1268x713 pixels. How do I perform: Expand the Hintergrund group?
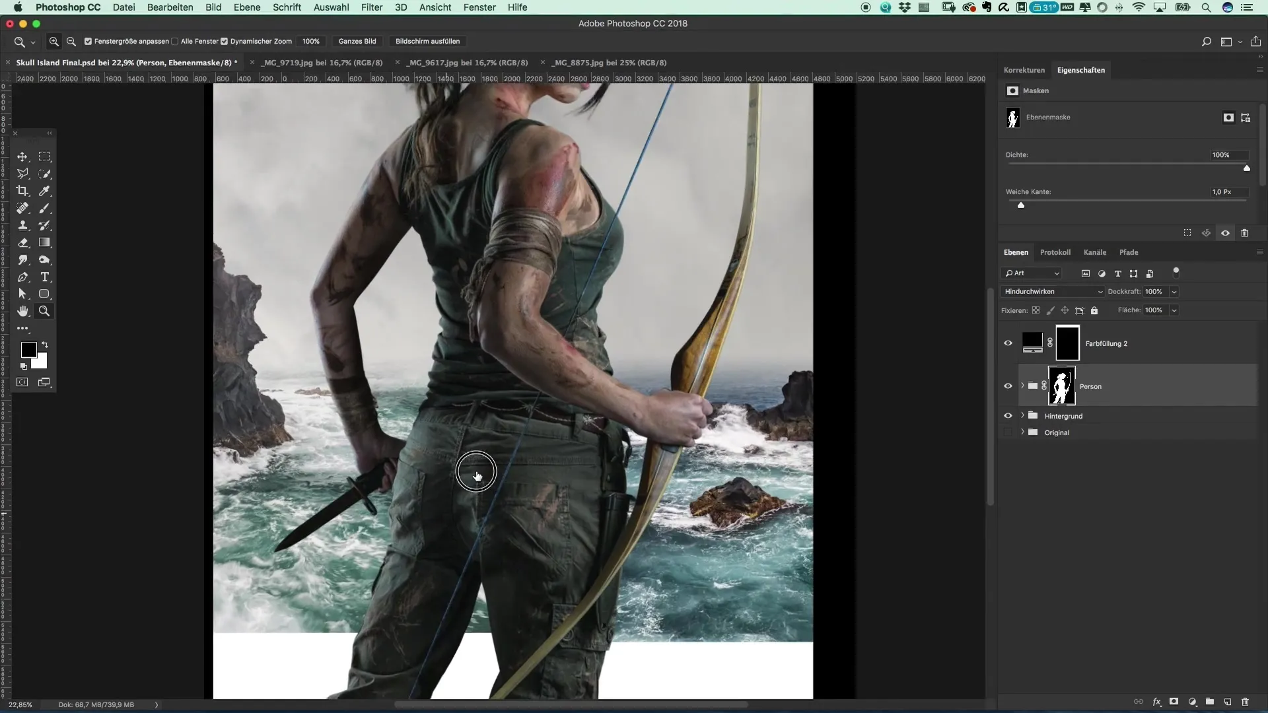click(1022, 415)
